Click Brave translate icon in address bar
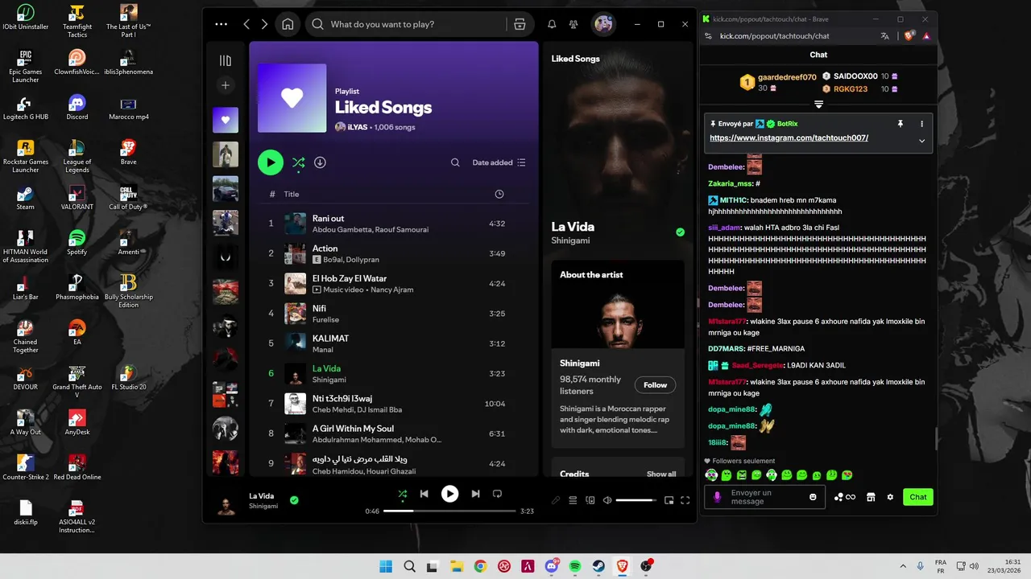 [x=885, y=36]
